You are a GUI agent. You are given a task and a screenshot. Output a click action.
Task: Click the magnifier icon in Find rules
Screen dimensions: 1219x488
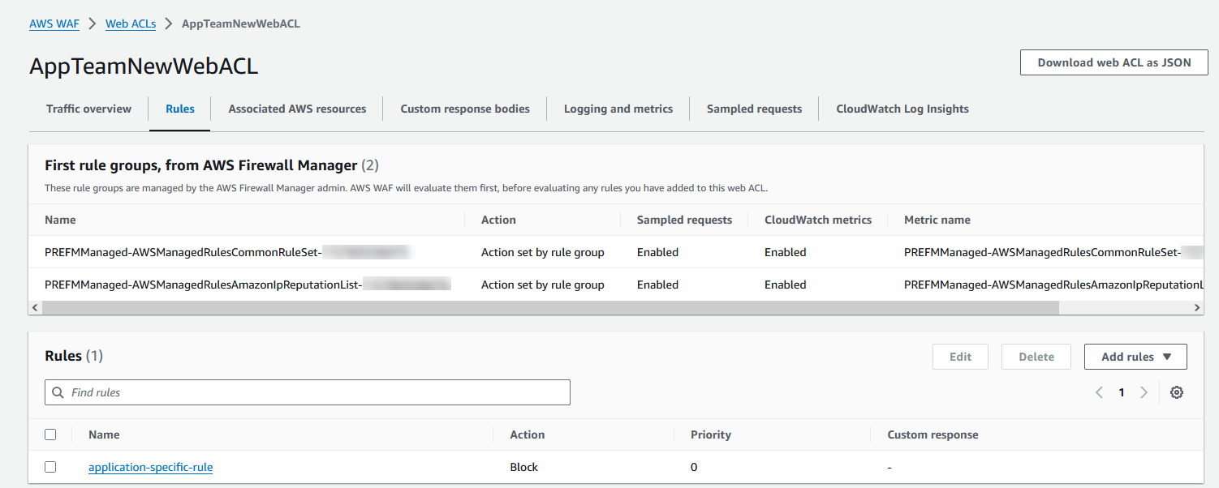click(x=58, y=392)
